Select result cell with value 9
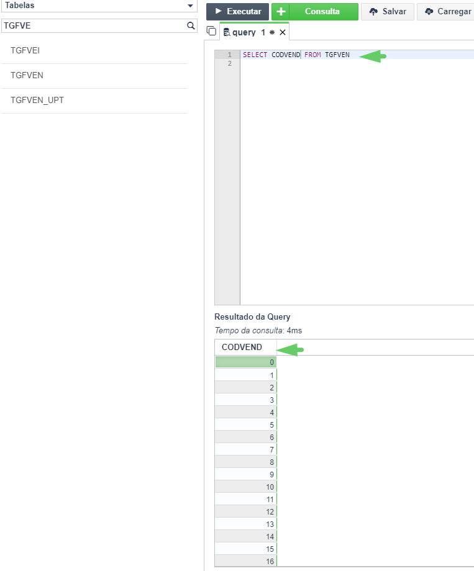The height and width of the screenshot is (571, 474). pos(246,474)
